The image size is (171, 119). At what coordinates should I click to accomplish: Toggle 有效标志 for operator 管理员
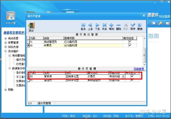coord(132,80)
